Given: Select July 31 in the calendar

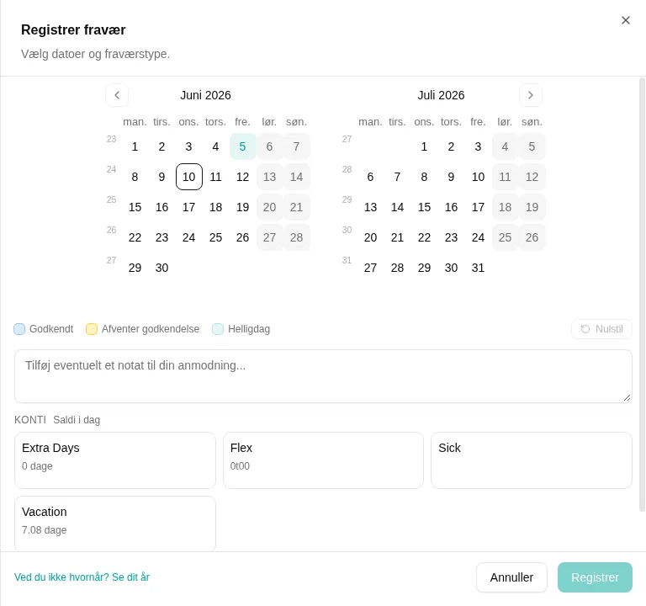Looking at the screenshot, I should 478,268.
